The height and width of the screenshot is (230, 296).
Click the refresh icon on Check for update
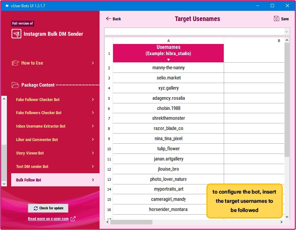(36, 208)
